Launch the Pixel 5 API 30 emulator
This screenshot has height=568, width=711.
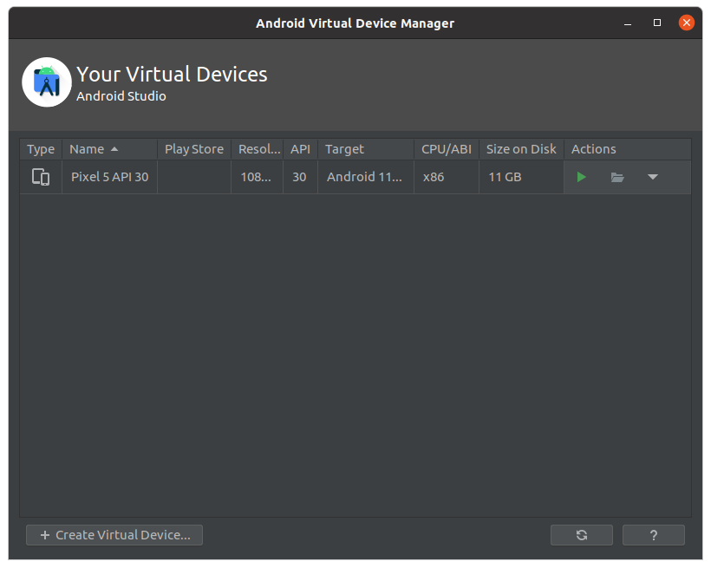point(581,177)
